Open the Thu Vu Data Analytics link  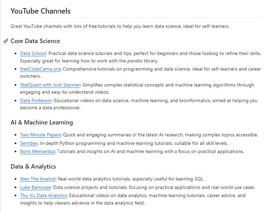(x=44, y=195)
